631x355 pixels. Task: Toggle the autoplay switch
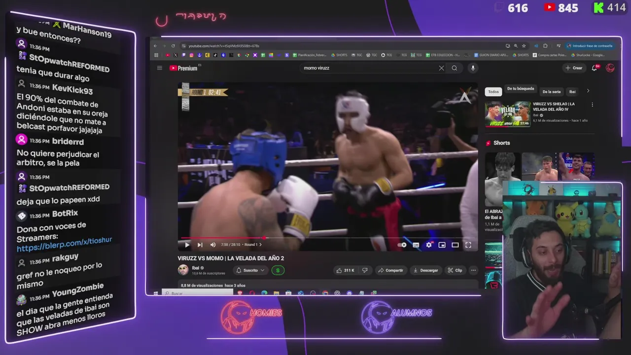click(x=403, y=245)
